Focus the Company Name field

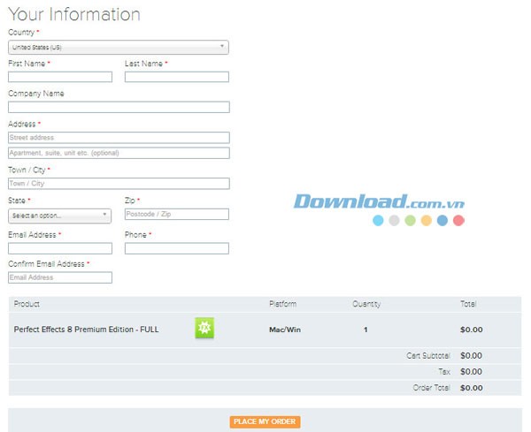119,107
